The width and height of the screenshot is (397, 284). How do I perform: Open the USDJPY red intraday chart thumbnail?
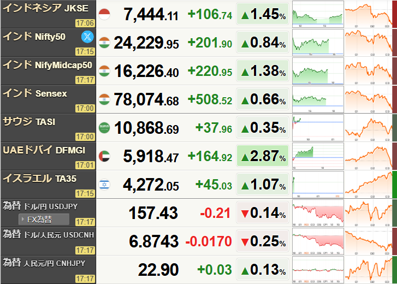coord(318,213)
